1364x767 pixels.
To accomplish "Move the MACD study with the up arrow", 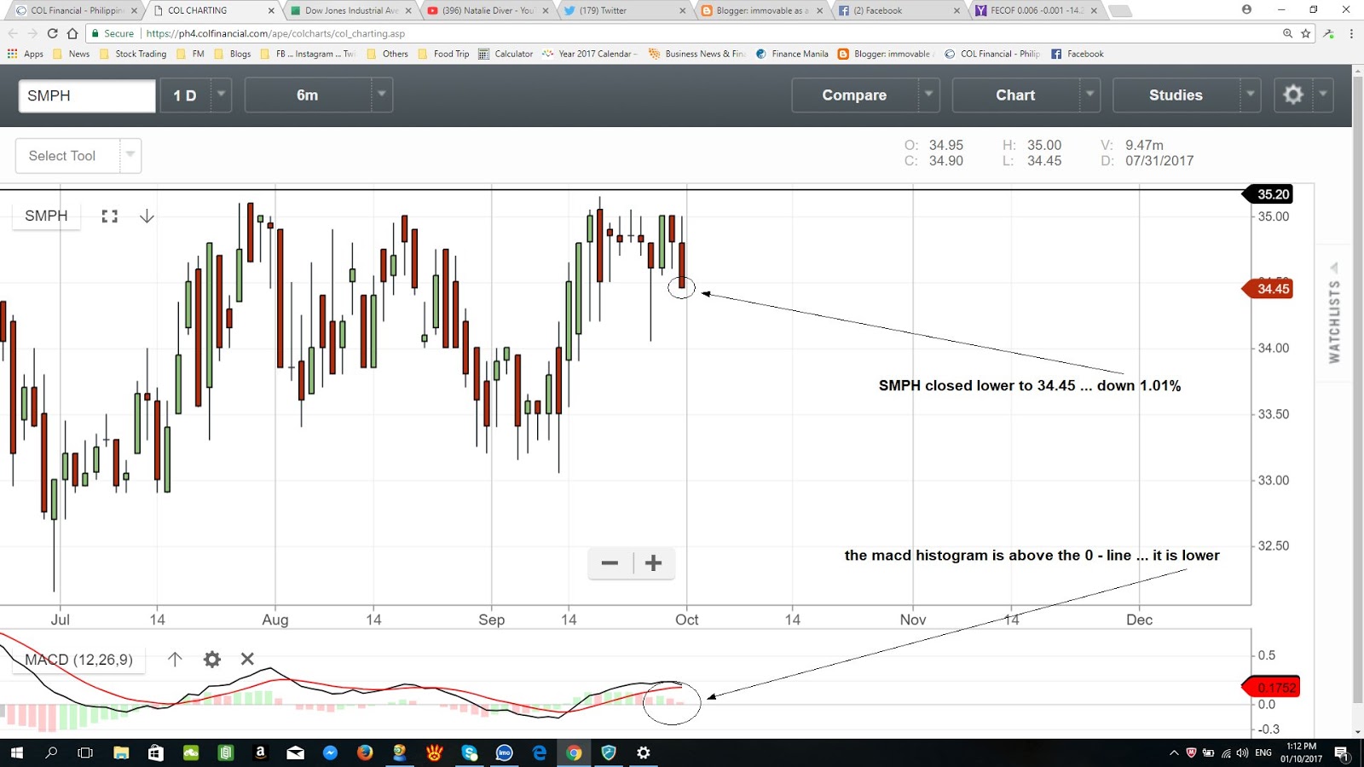I will (175, 659).
